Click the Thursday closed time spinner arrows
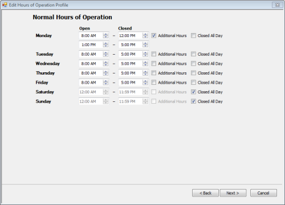Image resolution: width=285 pixels, height=205 pixels. 145,73
